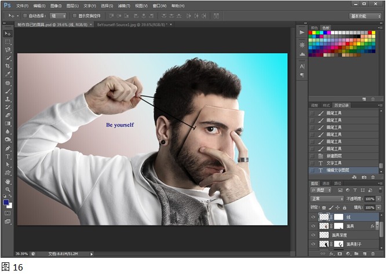The image size is (391, 274).
Task: Open the 窗口(W) menu
Action: (160, 6)
